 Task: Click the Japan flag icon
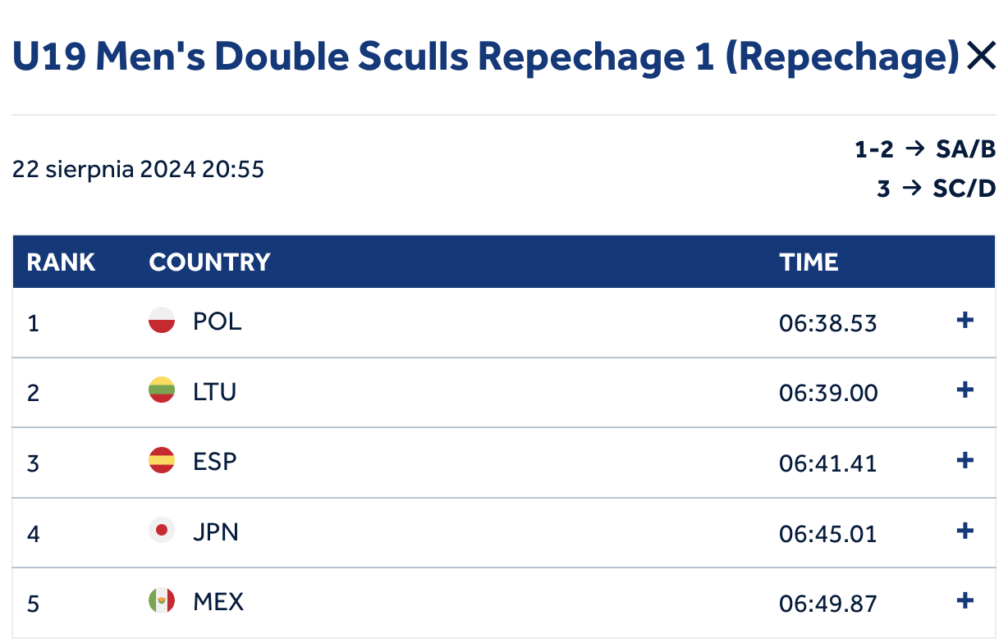click(162, 531)
